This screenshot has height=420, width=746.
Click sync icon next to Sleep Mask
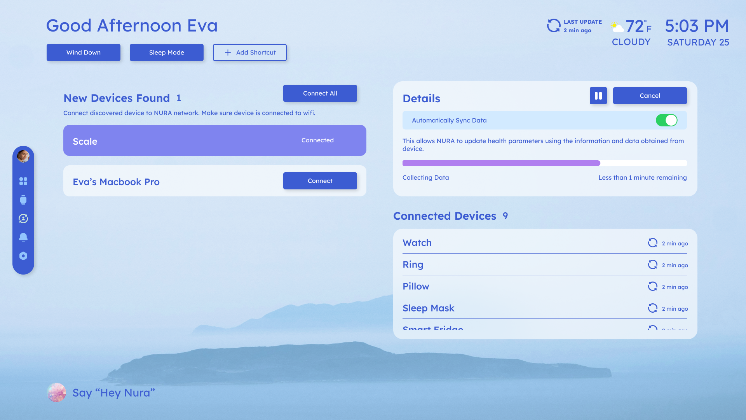click(653, 308)
